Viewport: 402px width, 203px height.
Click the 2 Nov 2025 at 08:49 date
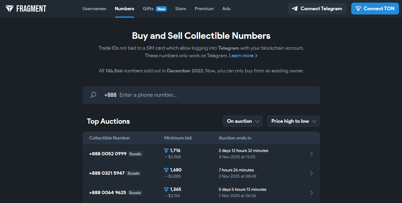[x=238, y=176]
